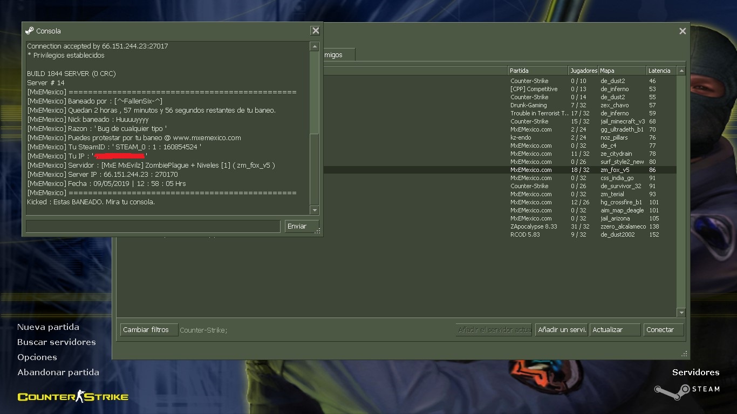Select server with map hg_crossfire_b1

(x=499, y=202)
